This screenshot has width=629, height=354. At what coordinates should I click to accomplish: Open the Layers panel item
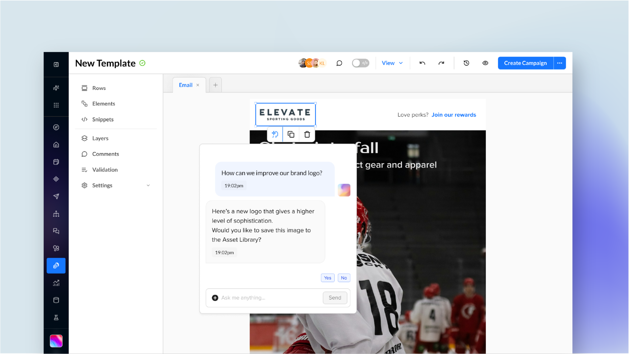[x=100, y=138]
